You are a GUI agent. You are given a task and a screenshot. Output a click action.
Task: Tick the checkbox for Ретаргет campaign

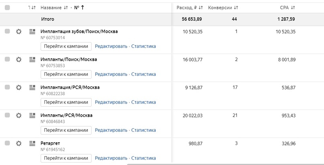pos(7,143)
